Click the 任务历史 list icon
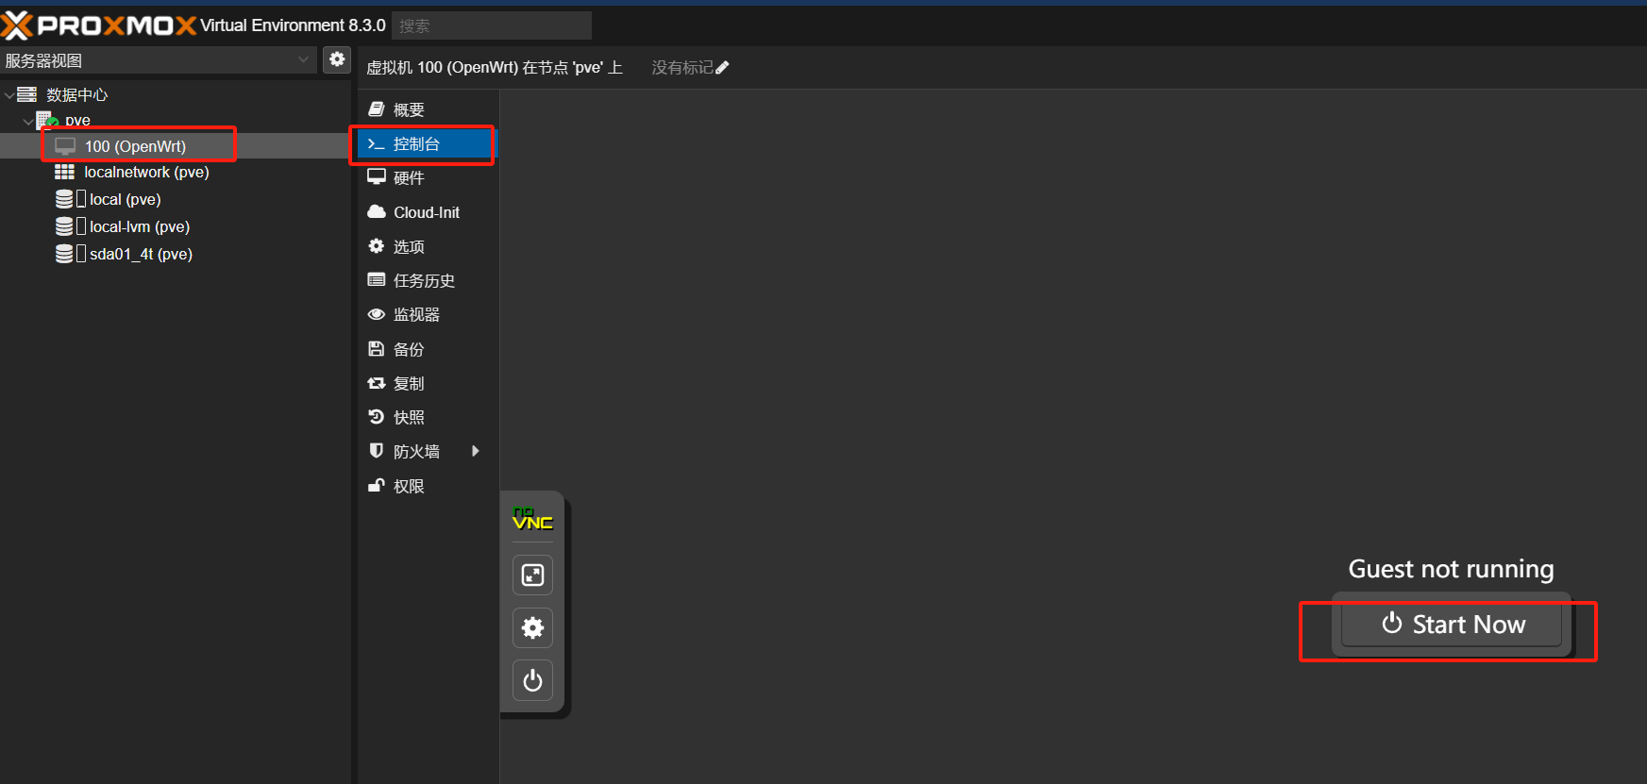The width and height of the screenshot is (1647, 784). click(377, 280)
